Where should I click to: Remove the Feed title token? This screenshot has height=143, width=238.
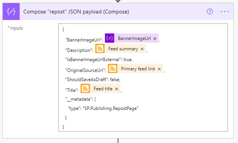point(116,89)
